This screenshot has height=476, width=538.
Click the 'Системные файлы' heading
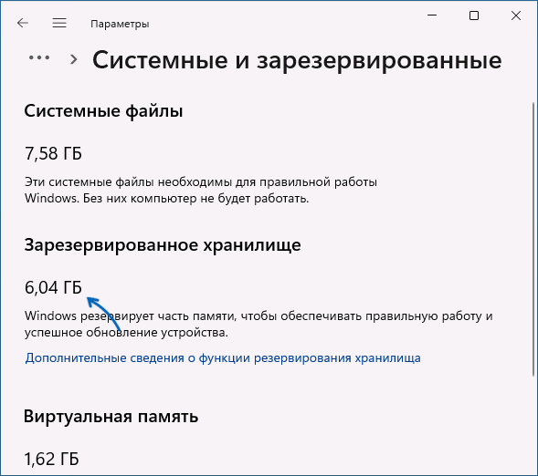pos(103,111)
